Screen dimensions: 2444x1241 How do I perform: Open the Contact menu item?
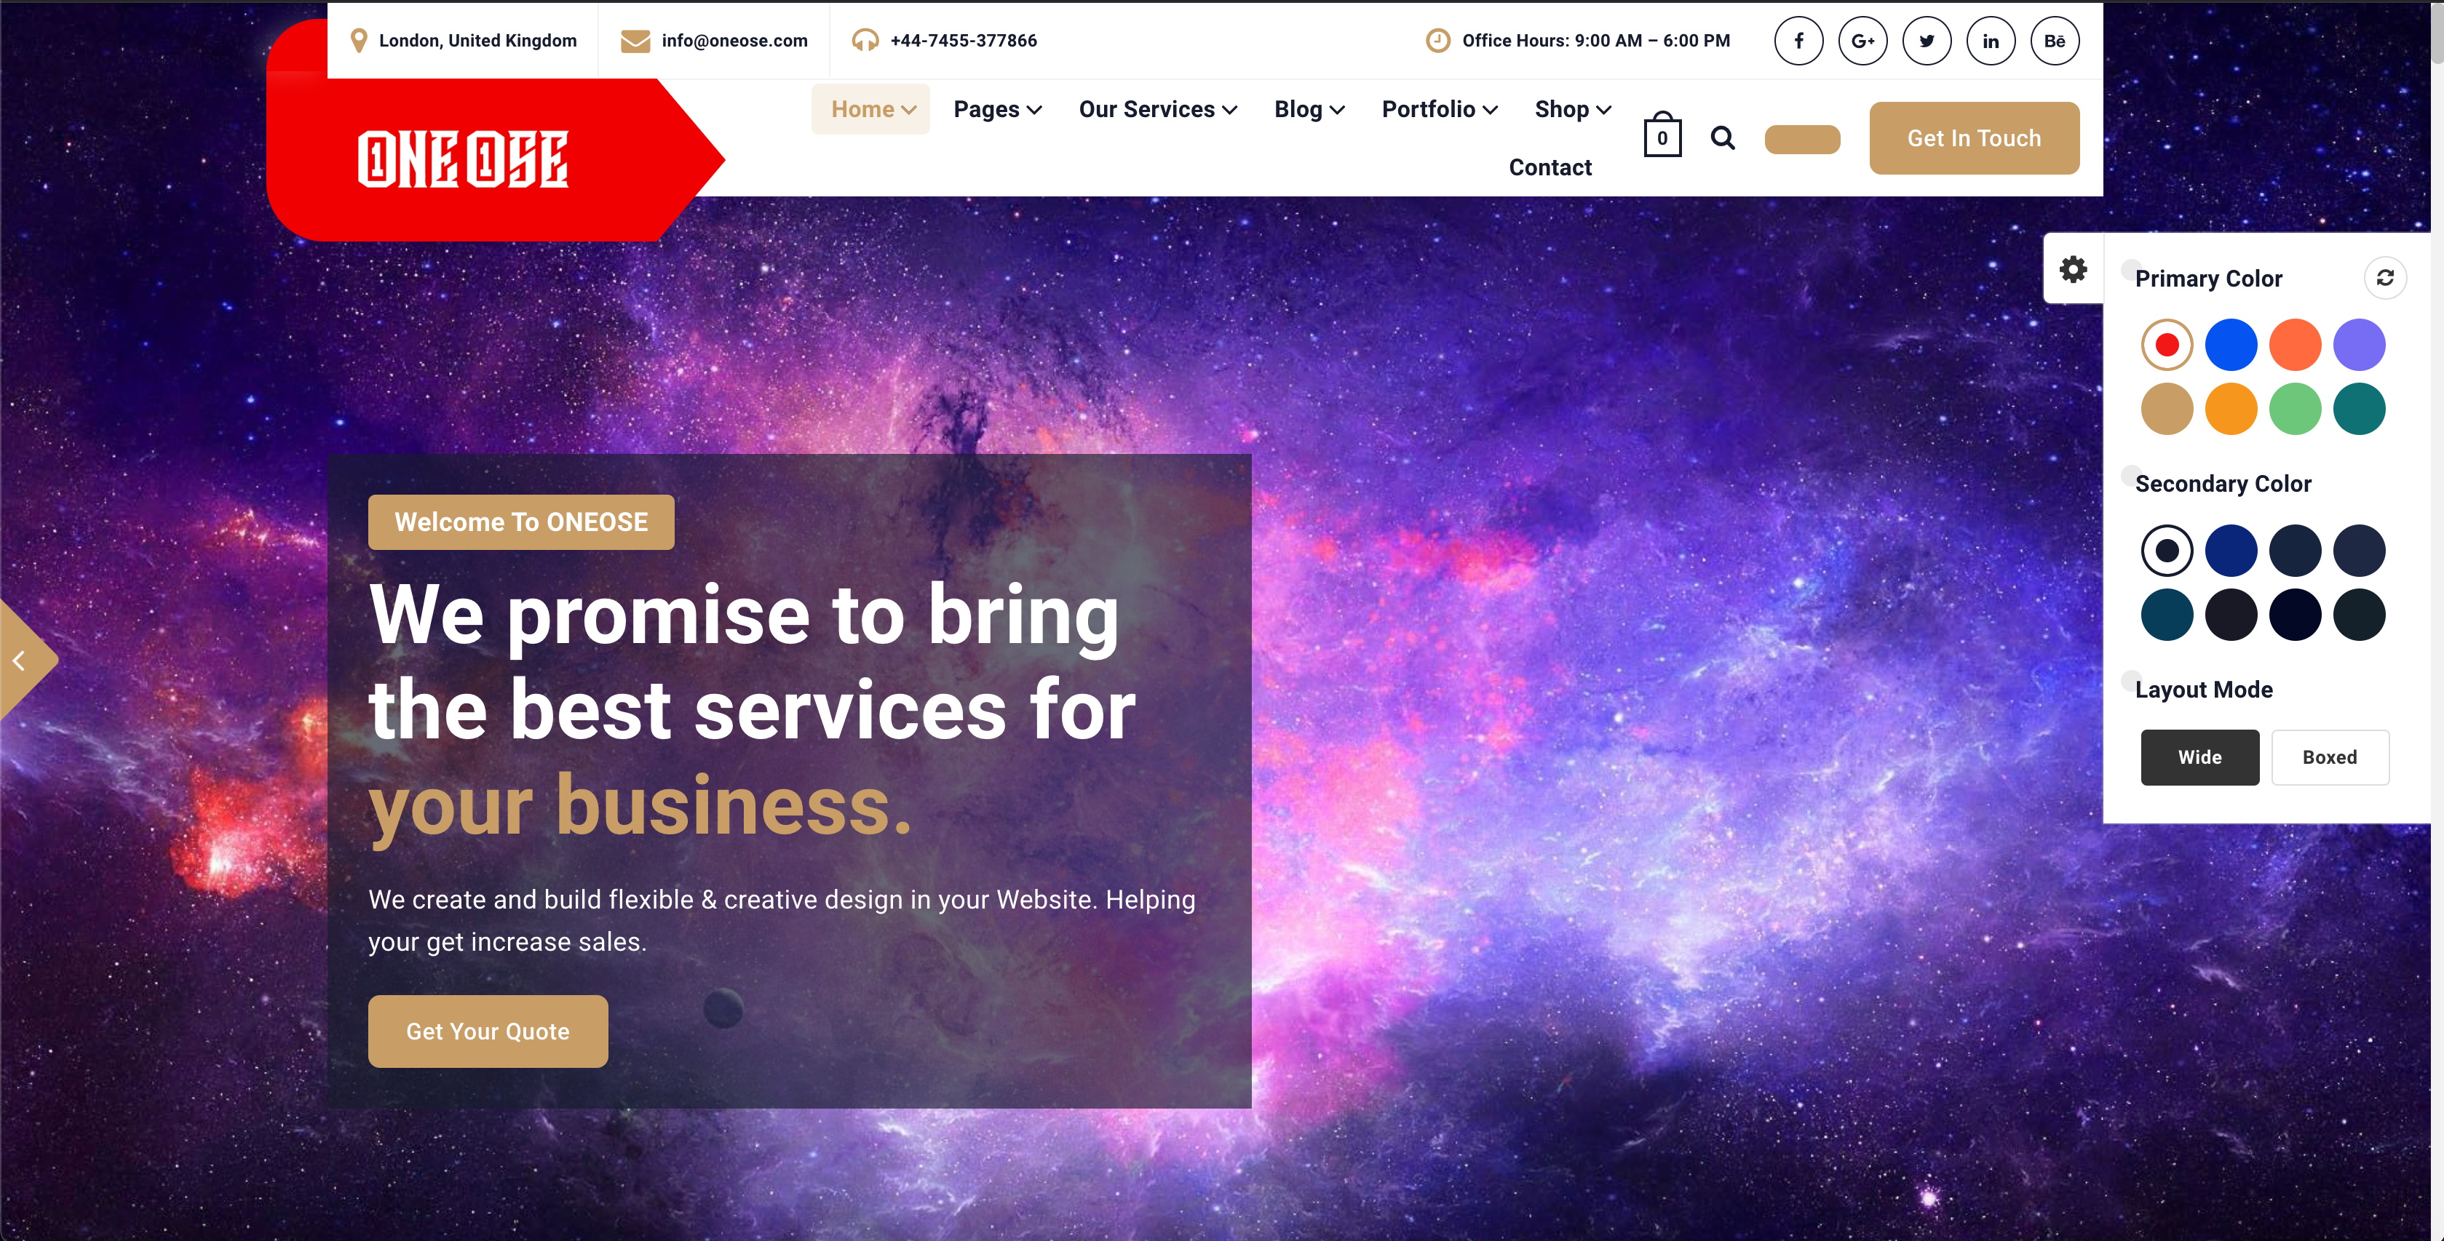pyautogui.click(x=1550, y=167)
